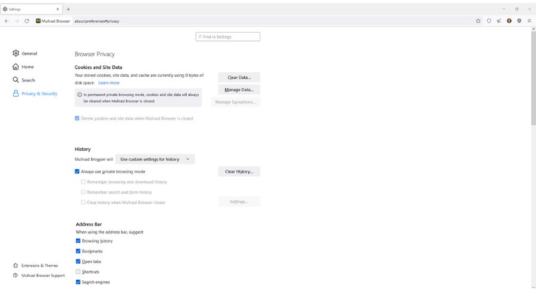Click the Manage Data button

(239, 90)
